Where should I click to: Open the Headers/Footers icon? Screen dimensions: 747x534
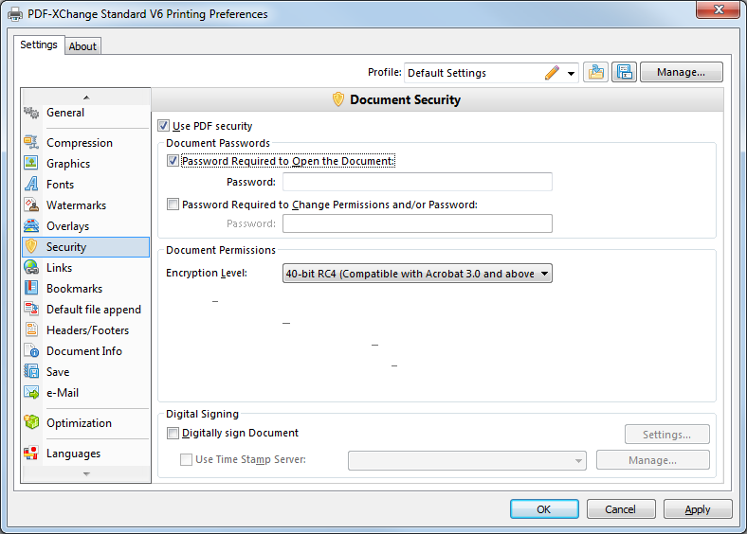tap(31, 329)
